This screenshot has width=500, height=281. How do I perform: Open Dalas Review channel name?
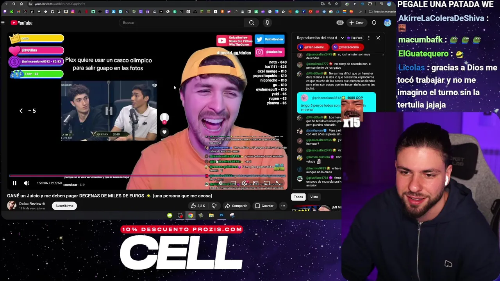click(x=30, y=204)
